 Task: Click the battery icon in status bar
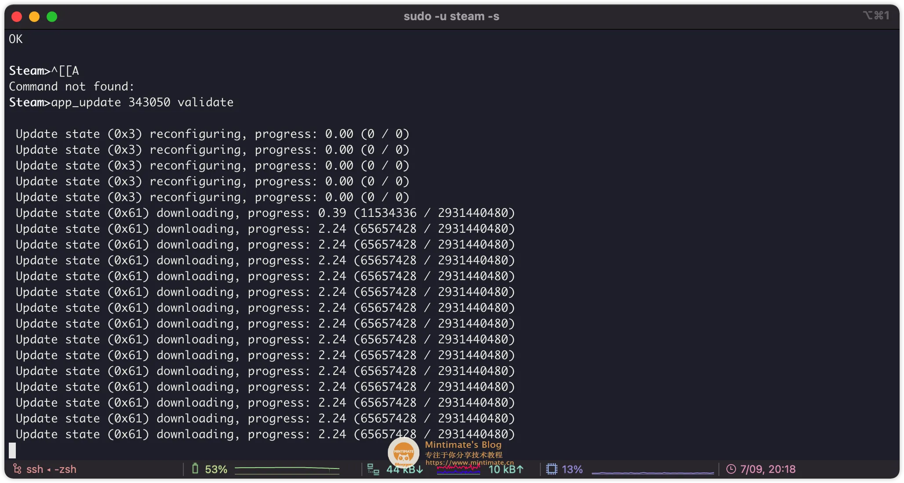[195, 469]
